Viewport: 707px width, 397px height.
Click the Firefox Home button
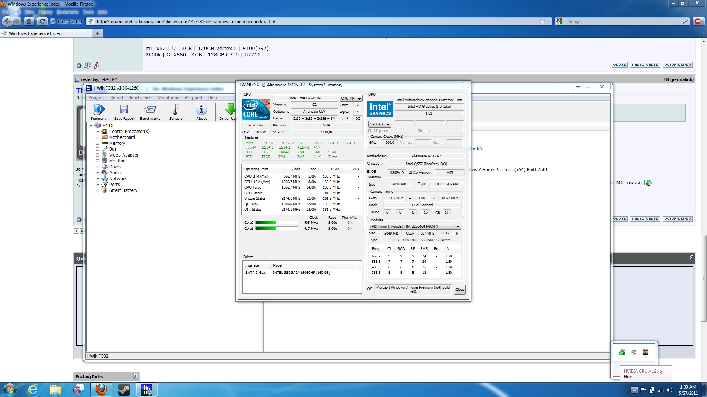[29, 21]
